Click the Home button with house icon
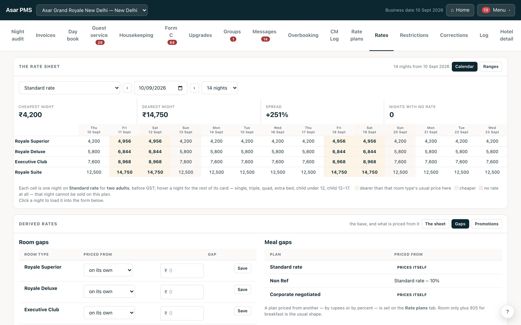521x325 pixels. [460, 10]
